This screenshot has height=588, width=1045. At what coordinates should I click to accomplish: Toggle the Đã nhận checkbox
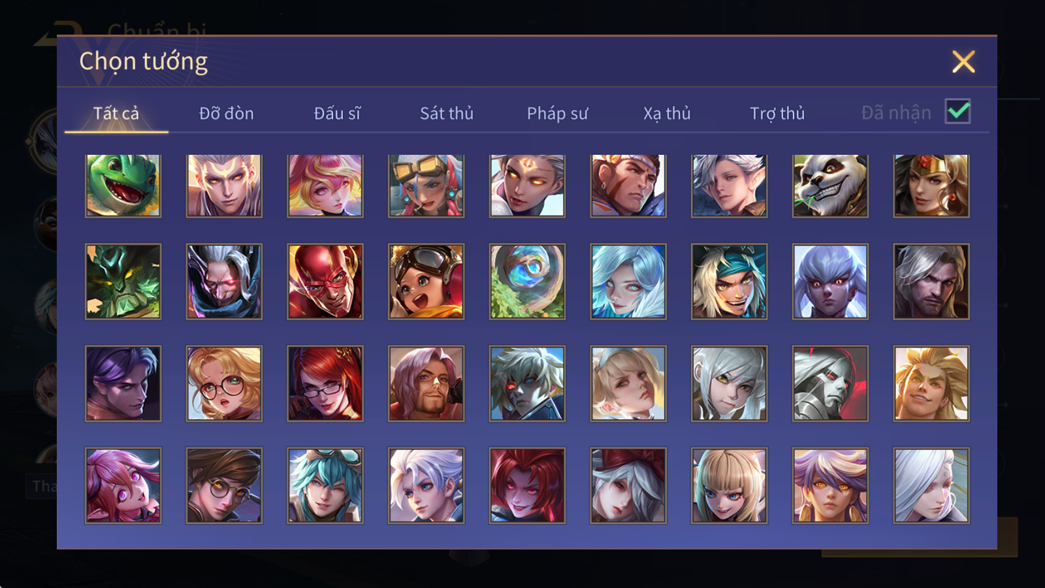[958, 112]
